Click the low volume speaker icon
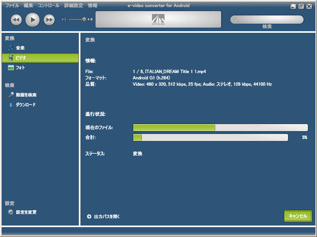 (x=64, y=19)
